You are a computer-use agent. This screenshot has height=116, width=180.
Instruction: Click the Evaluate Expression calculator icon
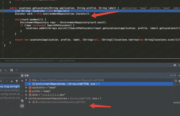[x=12, y=70]
